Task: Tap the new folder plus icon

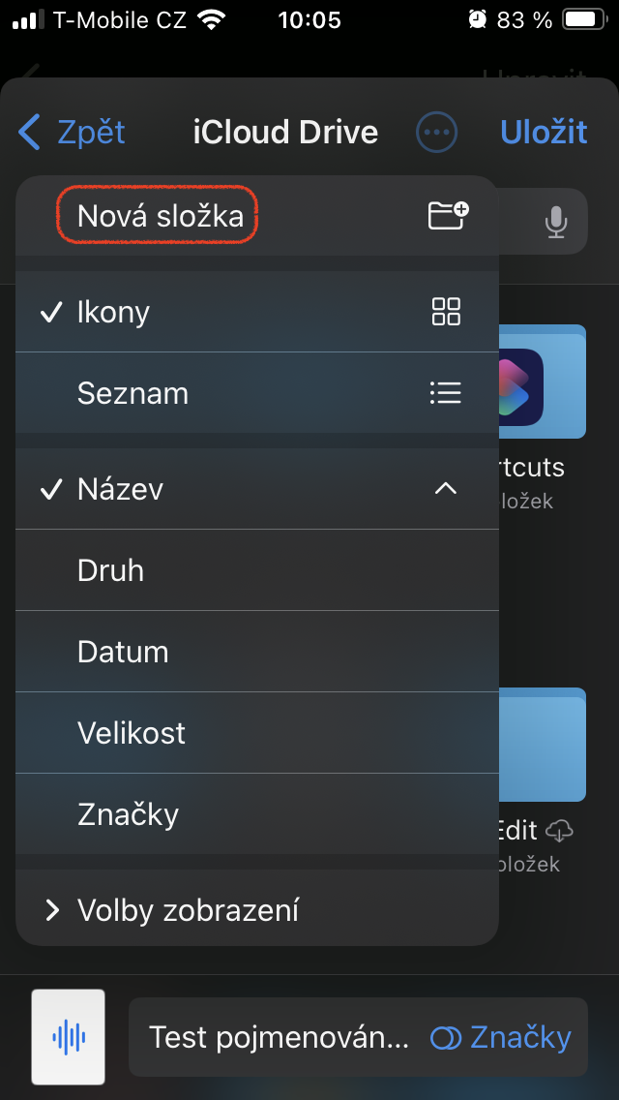Action: tap(447, 215)
